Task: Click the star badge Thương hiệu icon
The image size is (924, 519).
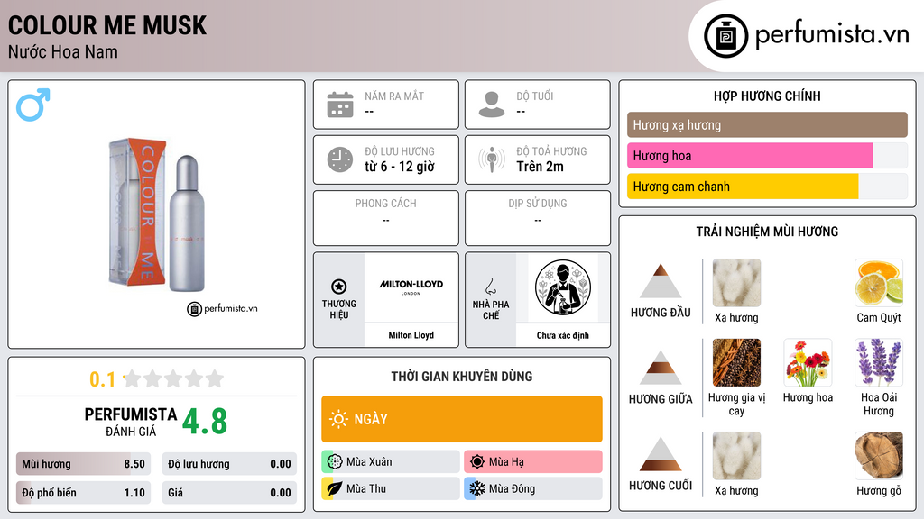Action: [x=339, y=287]
